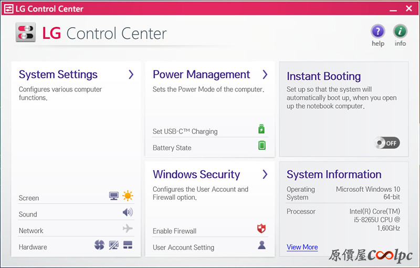This screenshot has width=420, height=268.
Task: Click the green USB-C charging icon
Action: click(x=261, y=129)
